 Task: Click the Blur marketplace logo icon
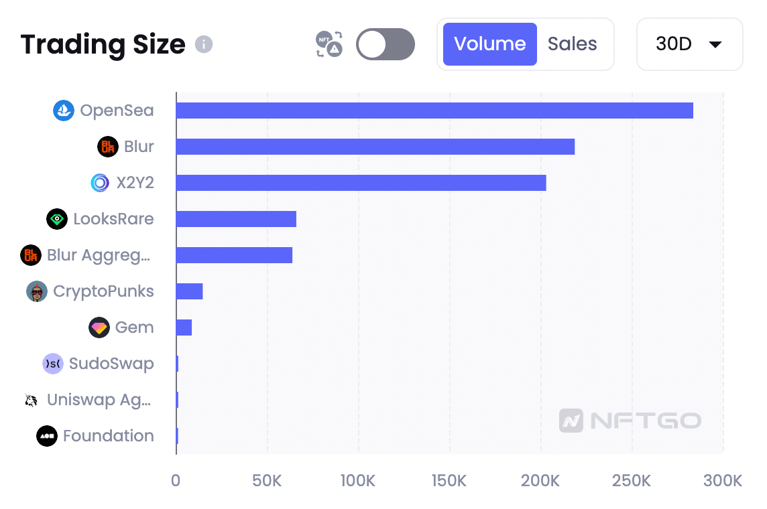(x=108, y=147)
